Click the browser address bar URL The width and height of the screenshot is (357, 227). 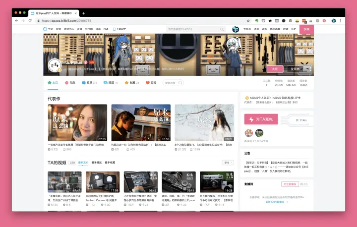click(x=66, y=21)
